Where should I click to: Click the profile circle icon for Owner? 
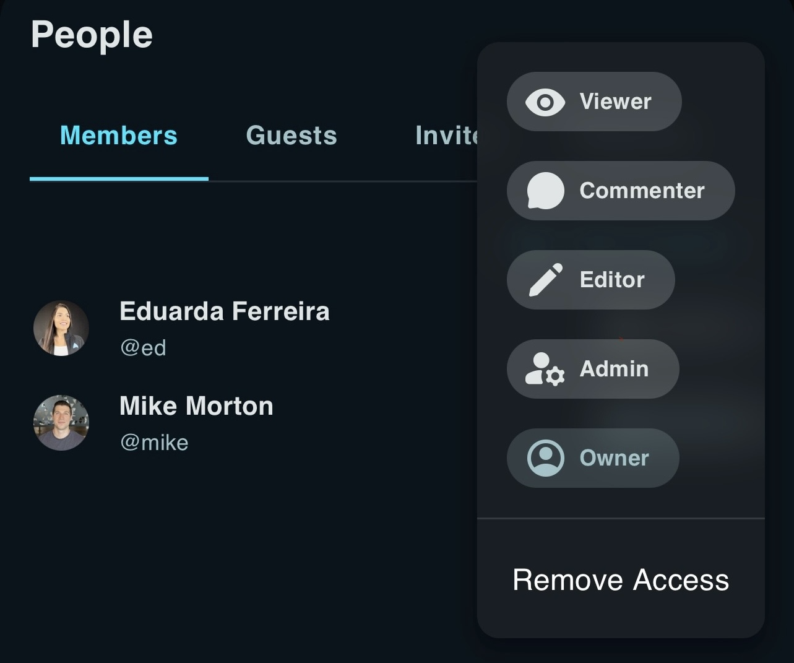[545, 458]
